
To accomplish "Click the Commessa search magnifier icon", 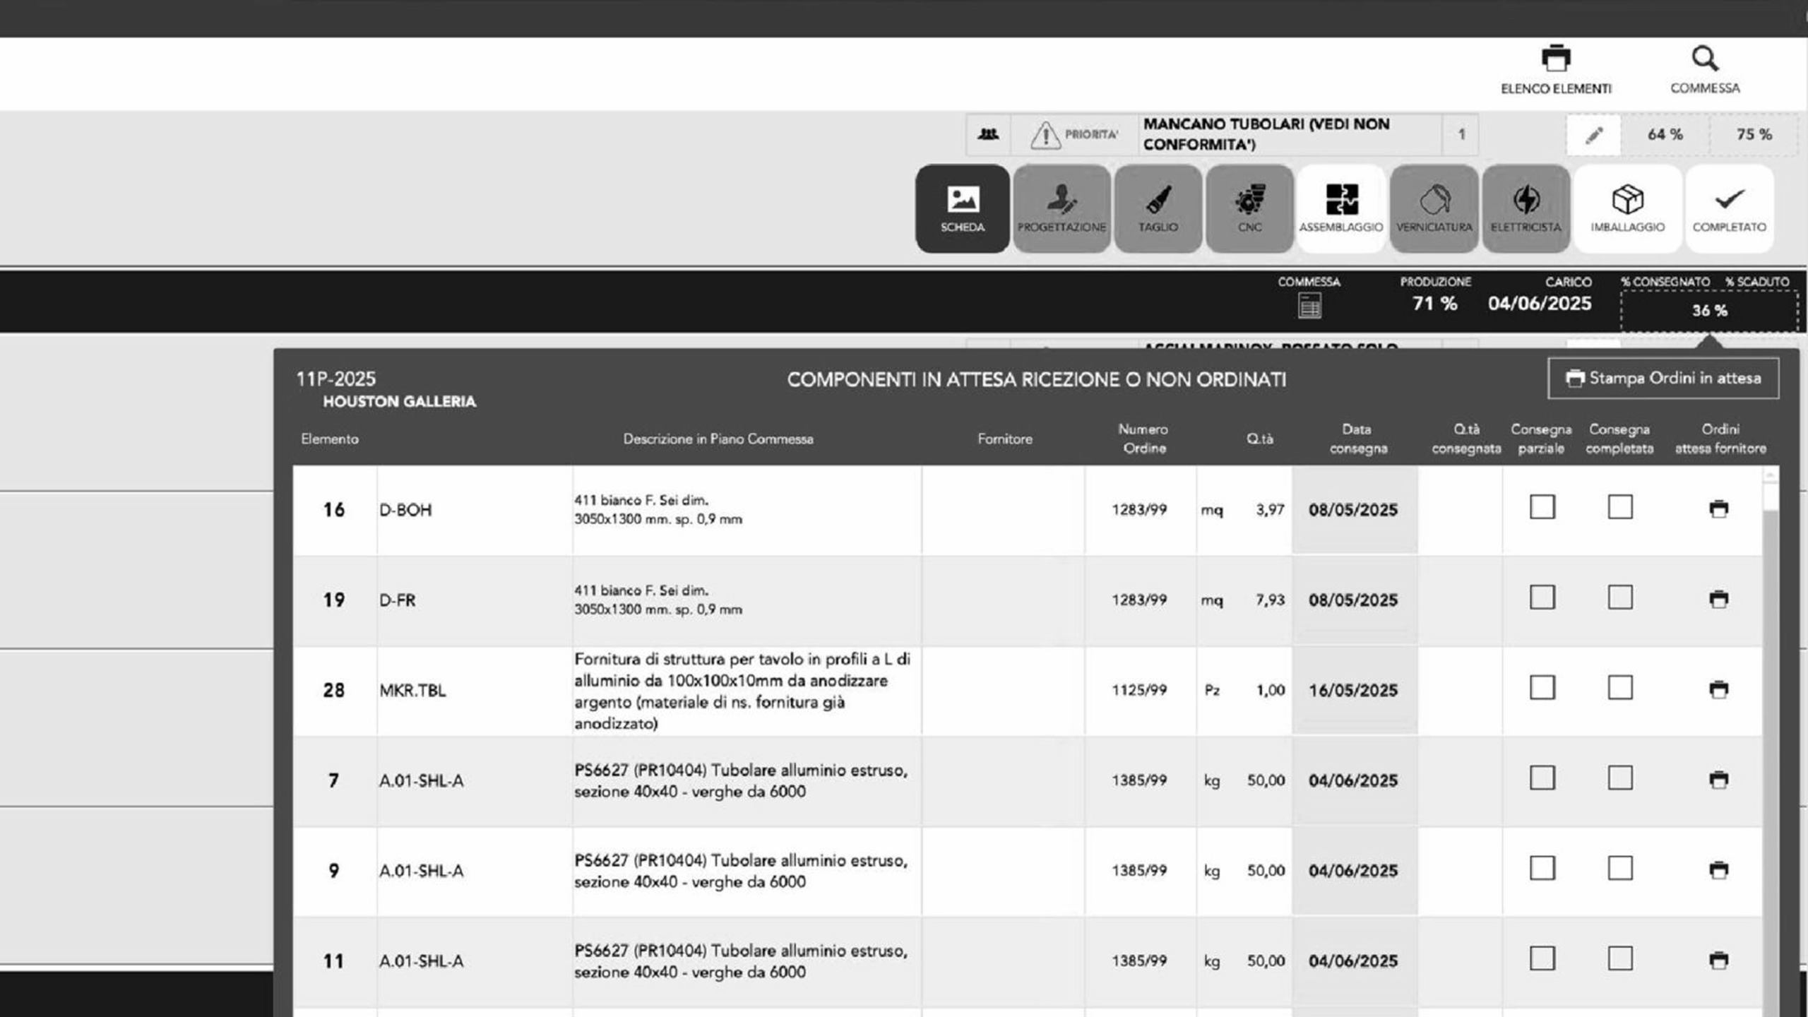I will click(1704, 59).
